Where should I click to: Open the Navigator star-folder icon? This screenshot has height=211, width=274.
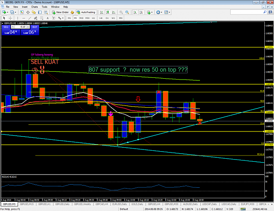34,12
